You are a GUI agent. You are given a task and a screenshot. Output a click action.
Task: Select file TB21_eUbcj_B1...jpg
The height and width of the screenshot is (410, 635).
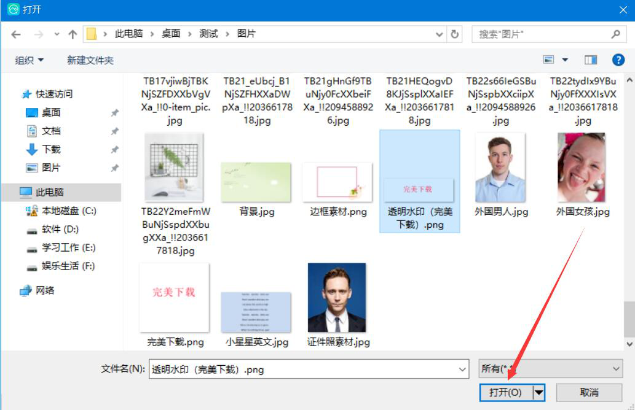(x=257, y=101)
